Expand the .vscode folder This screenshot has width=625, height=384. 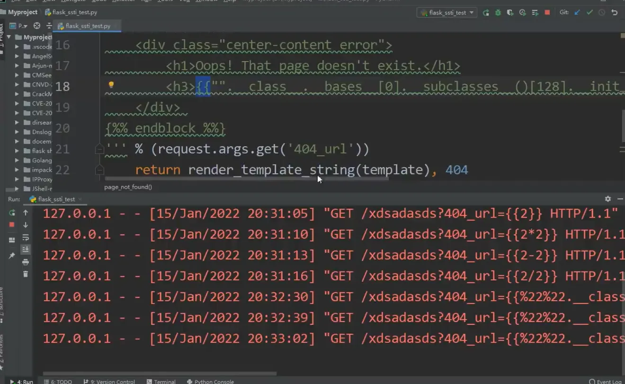(17, 47)
